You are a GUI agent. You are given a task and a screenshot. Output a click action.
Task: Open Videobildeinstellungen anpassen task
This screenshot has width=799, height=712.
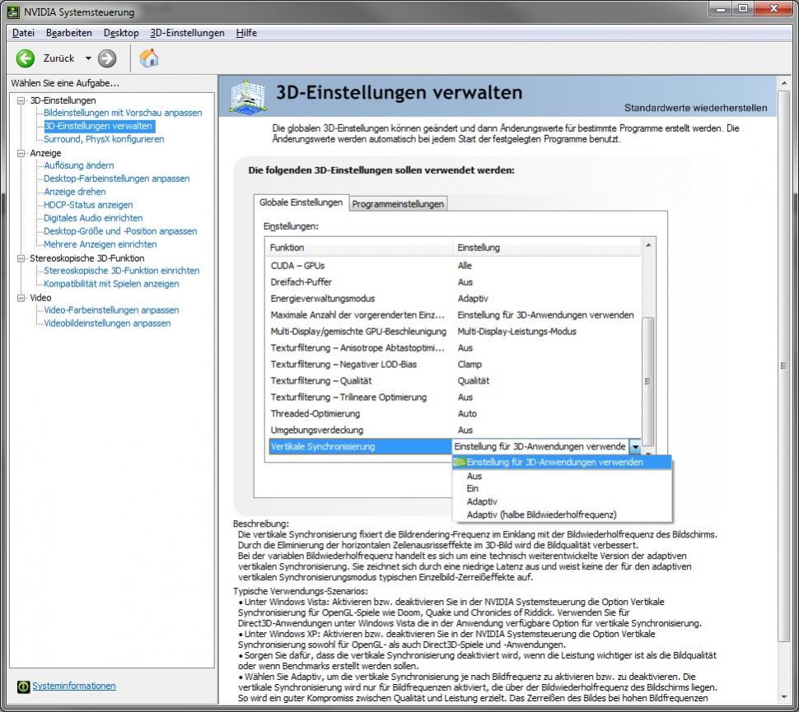(108, 323)
